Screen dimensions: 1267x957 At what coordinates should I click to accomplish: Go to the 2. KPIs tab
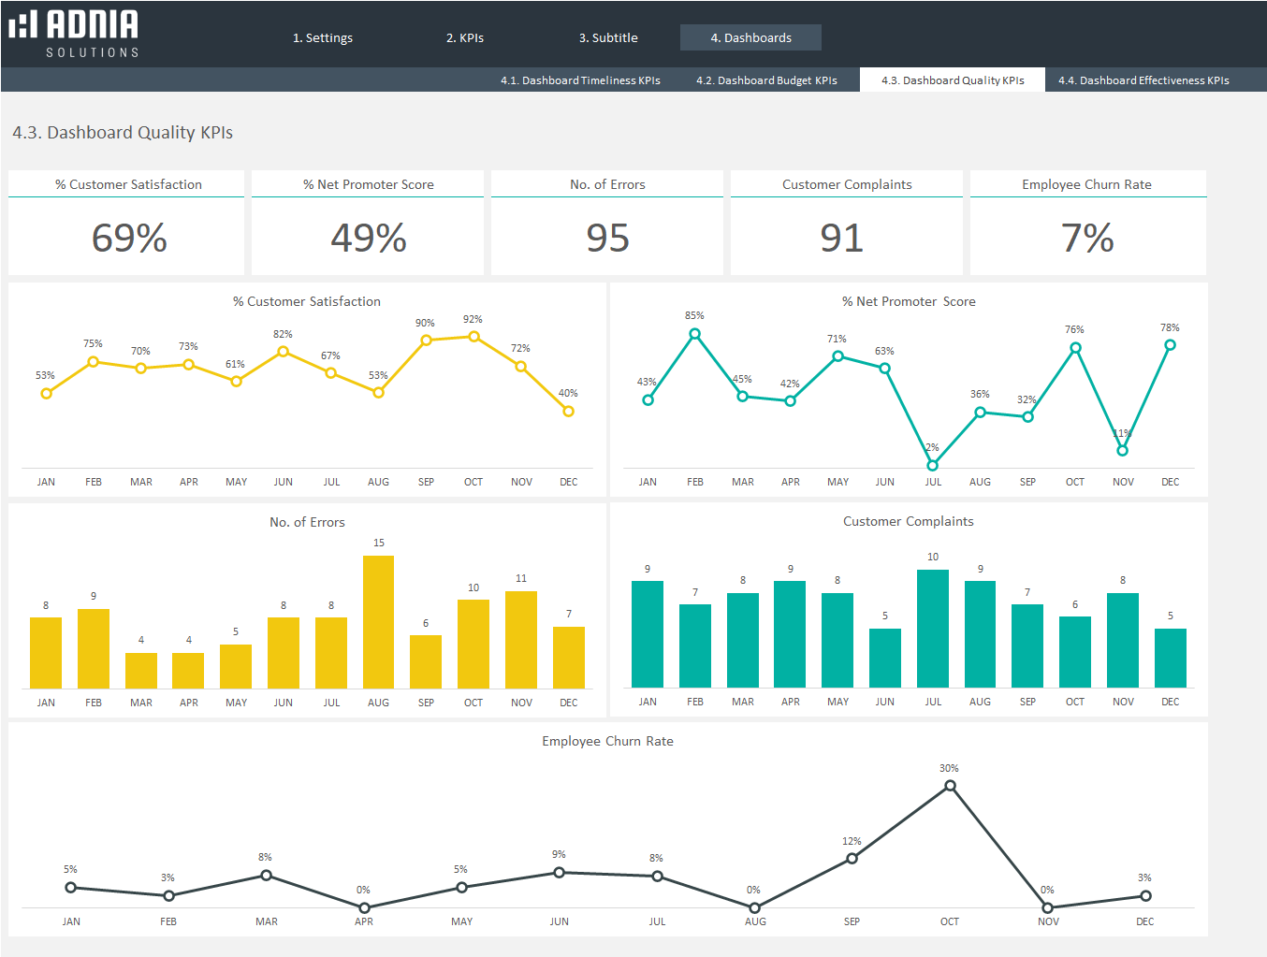465,37
